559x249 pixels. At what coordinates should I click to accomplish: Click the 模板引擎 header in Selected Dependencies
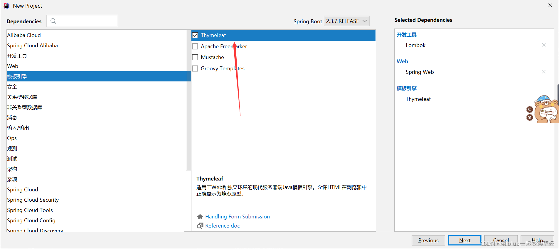[407, 88]
